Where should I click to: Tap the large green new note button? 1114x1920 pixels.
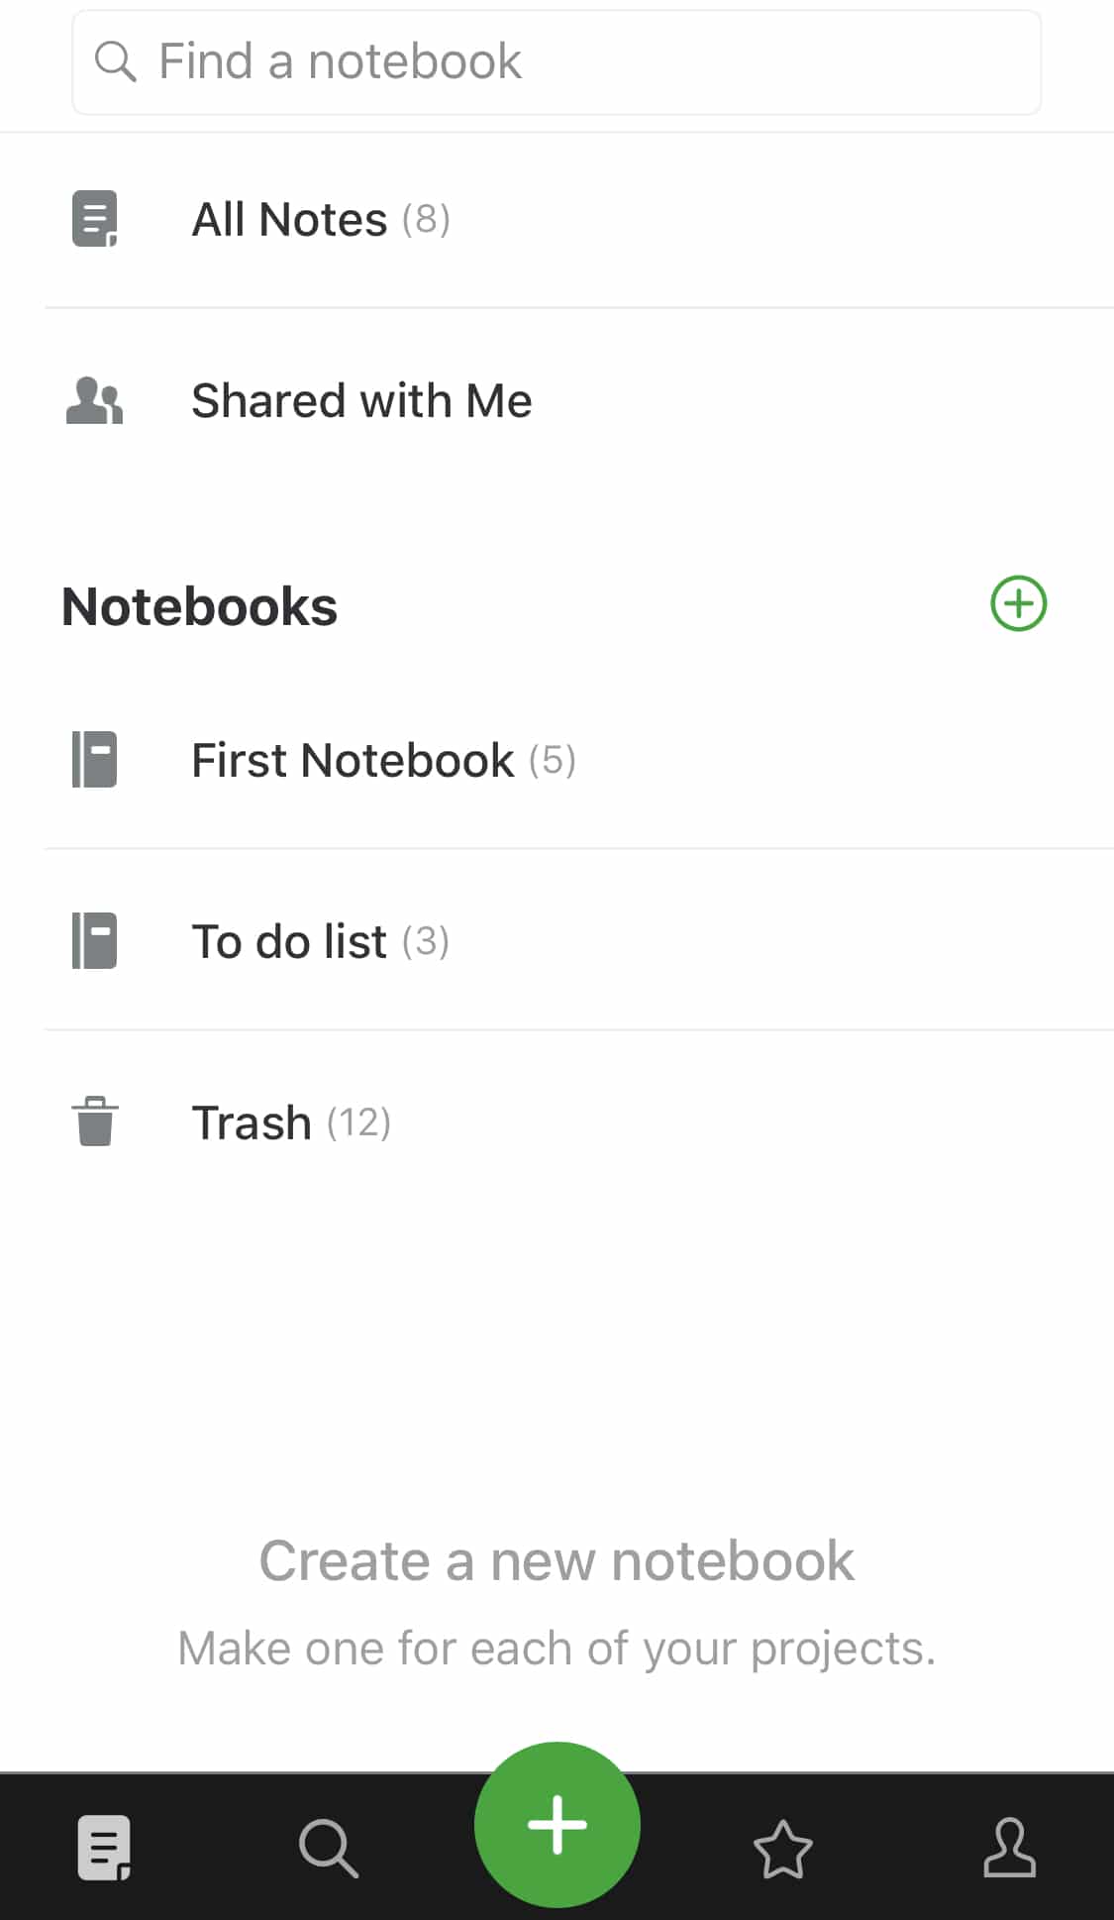[557, 1824]
